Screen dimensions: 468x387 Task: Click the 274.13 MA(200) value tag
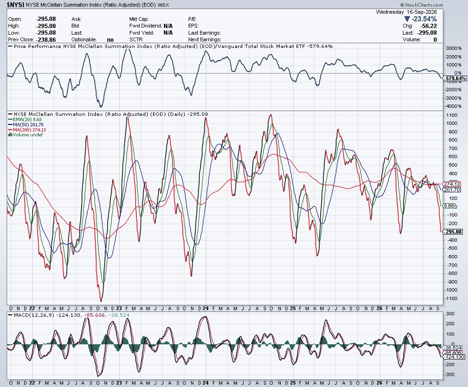click(x=451, y=184)
